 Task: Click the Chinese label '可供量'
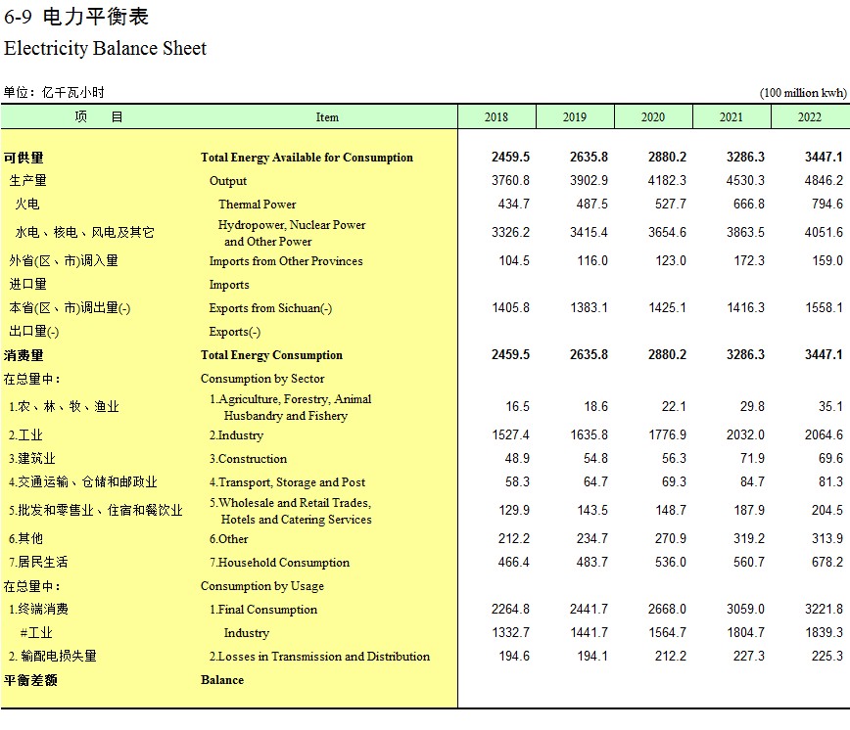tap(24, 158)
